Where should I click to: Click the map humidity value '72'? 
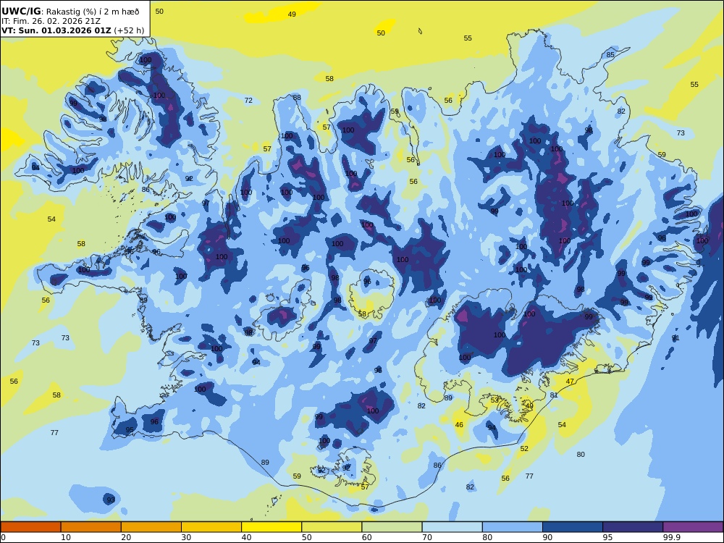[x=248, y=100]
